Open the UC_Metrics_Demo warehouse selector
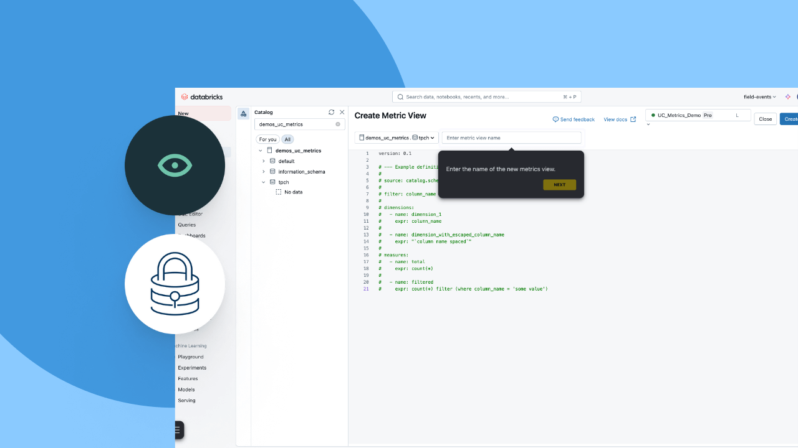 698,115
